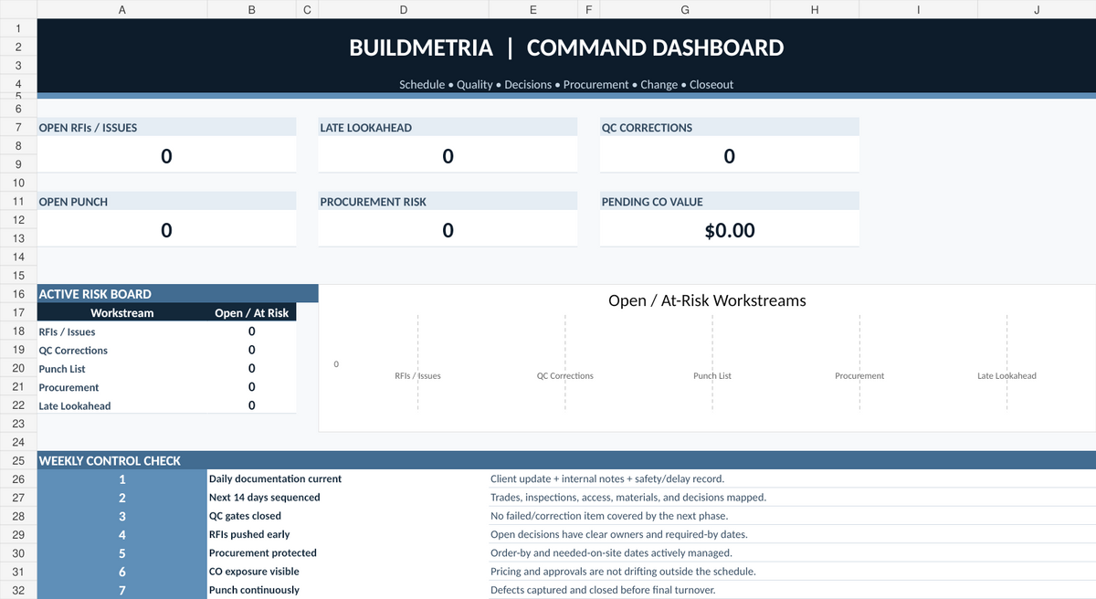Click the Workstream column header cell
This screenshot has height=599, width=1096.
(122, 312)
